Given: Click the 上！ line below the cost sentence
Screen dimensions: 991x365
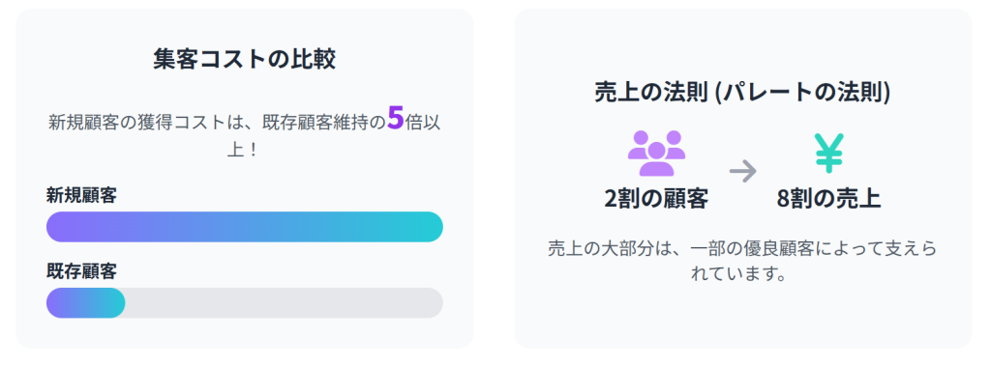Looking at the screenshot, I should [245, 150].
